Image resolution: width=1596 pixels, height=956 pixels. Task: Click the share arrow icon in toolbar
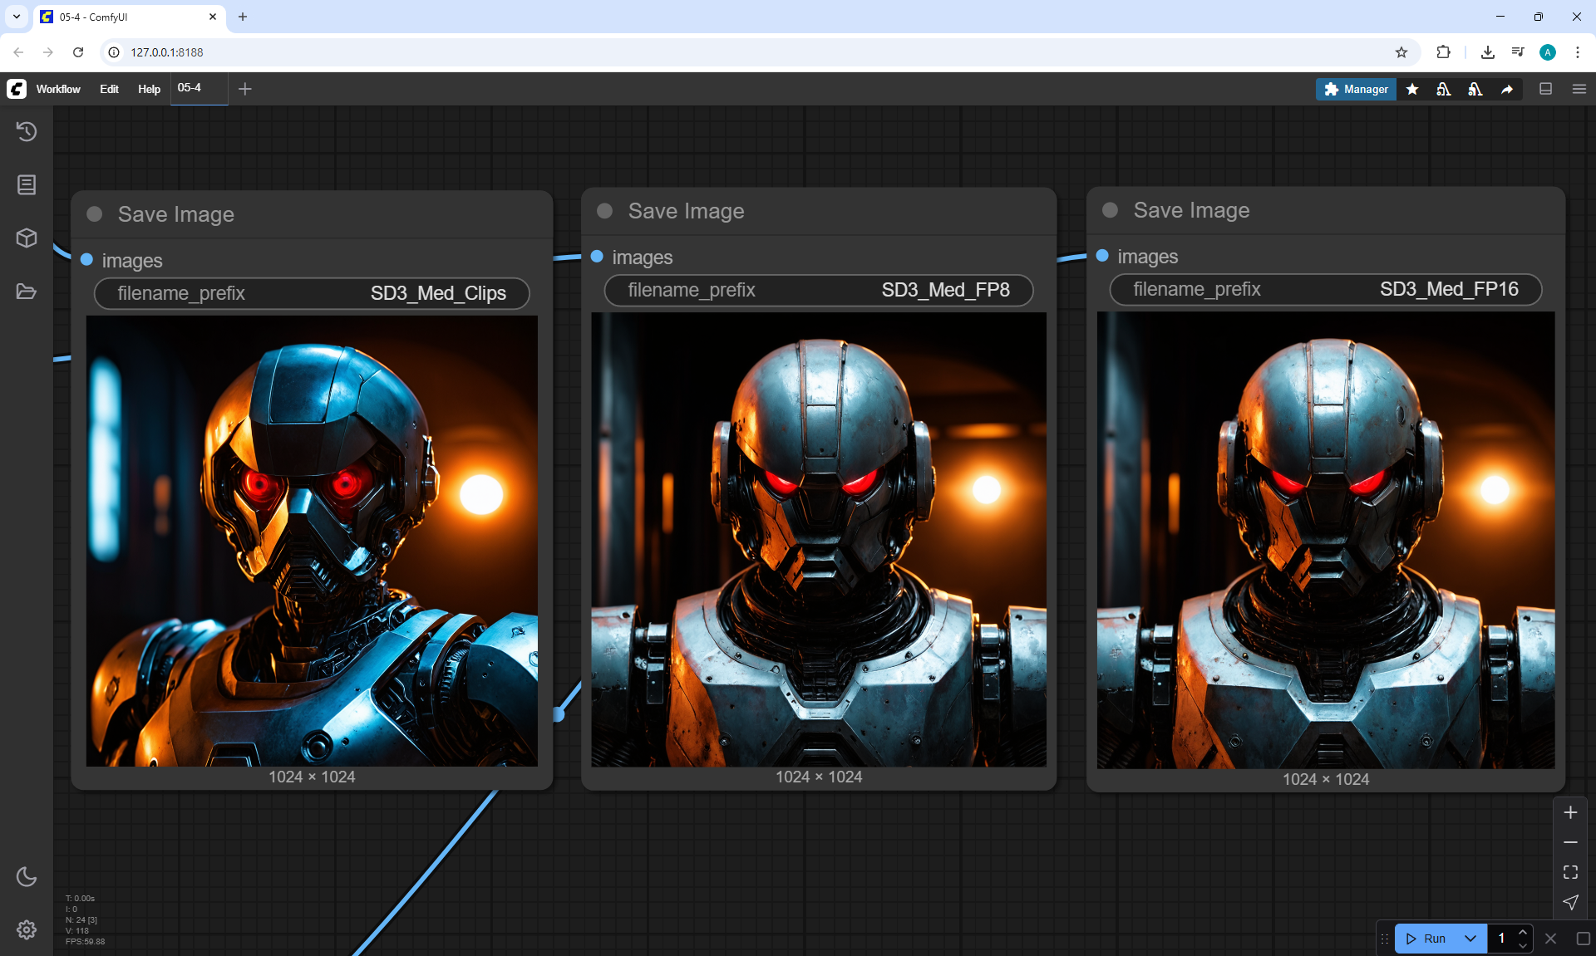(x=1507, y=89)
